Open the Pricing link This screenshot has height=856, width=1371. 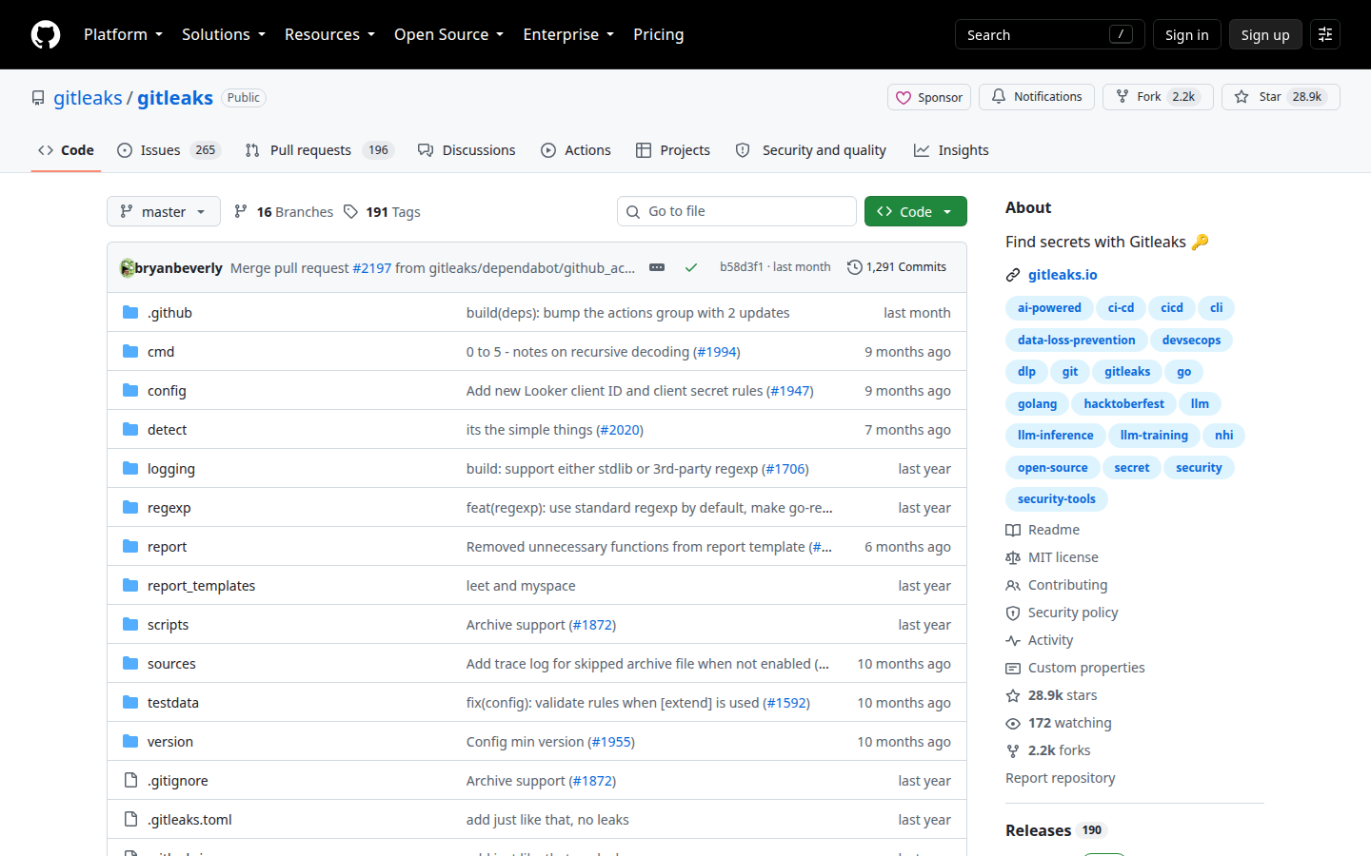pos(659,34)
